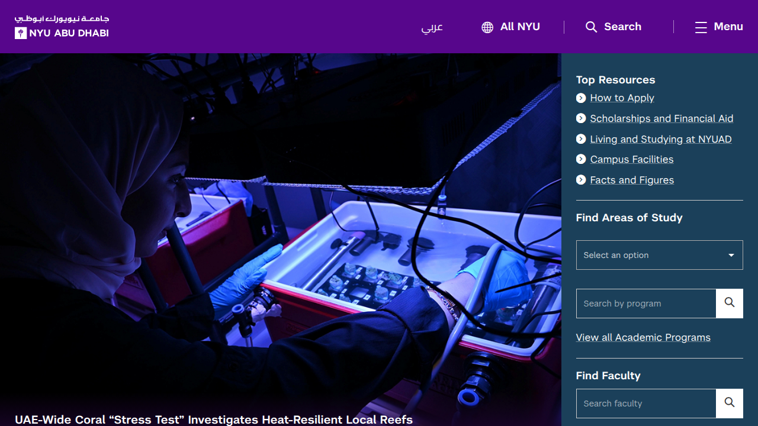Open the Coral Stress Test headline story
The height and width of the screenshot is (426, 758).
coord(214,419)
